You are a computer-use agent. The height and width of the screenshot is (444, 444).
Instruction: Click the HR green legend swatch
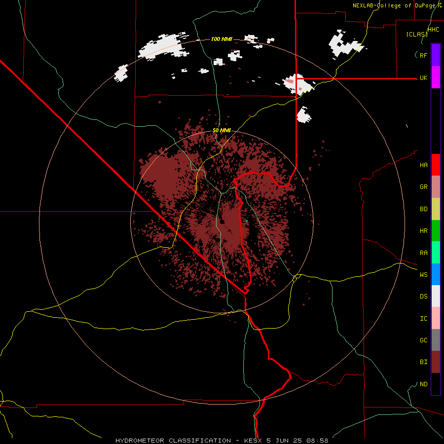436,230
